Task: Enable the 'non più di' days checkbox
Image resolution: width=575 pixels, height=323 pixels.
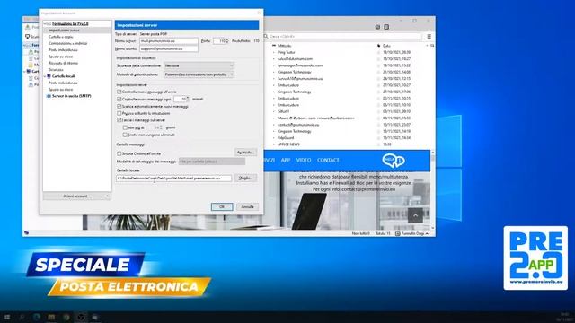Action: pyautogui.click(x=125, y=127)
